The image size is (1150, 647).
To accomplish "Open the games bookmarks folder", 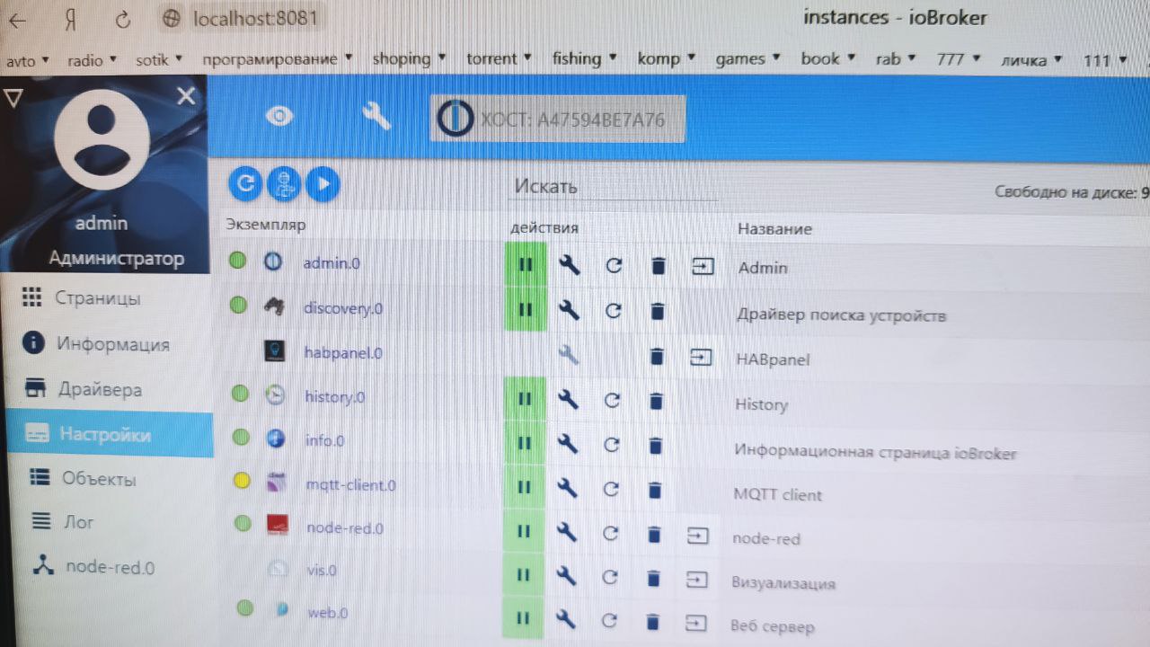I will tap(747, 58).
